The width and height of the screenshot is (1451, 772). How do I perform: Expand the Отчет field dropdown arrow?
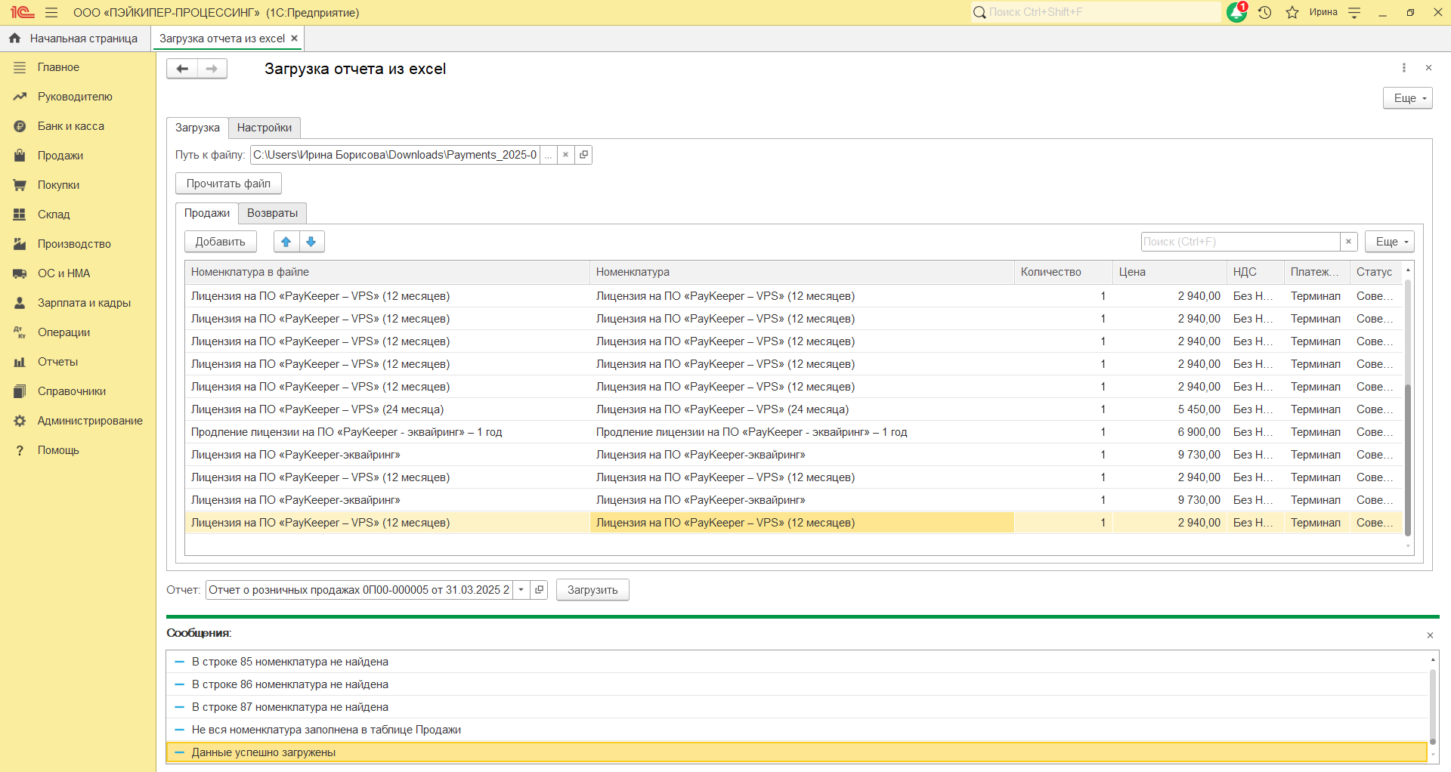pyautogui.click(x=521, y=590)
